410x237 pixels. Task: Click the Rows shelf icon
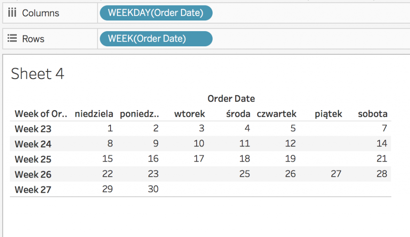tap(12, 39)
